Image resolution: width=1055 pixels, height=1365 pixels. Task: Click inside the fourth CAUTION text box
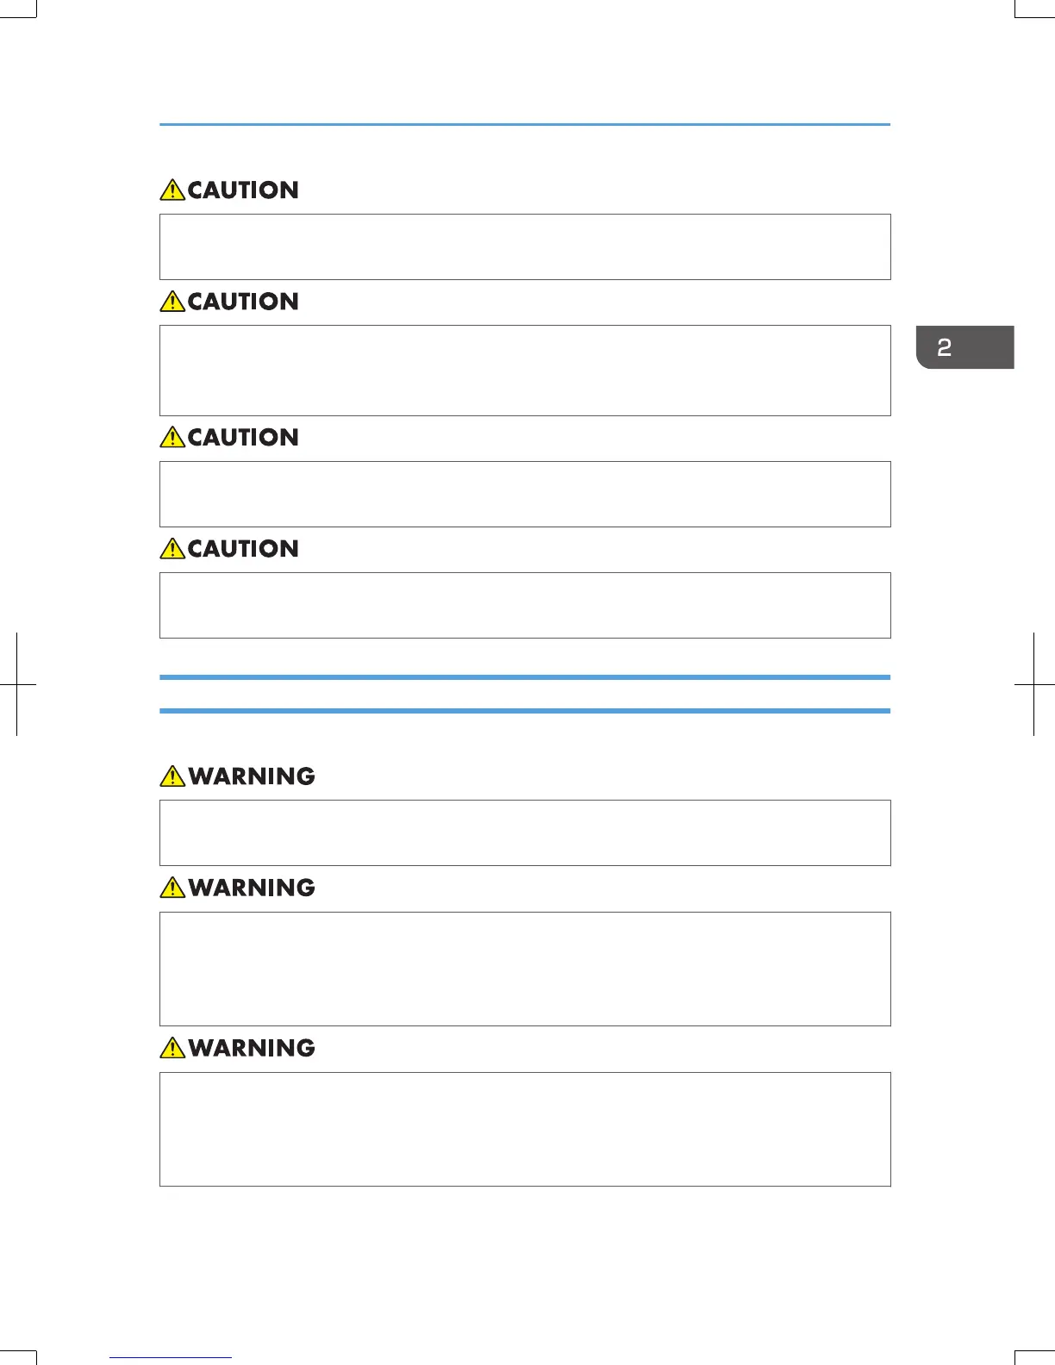coord(525,605)
